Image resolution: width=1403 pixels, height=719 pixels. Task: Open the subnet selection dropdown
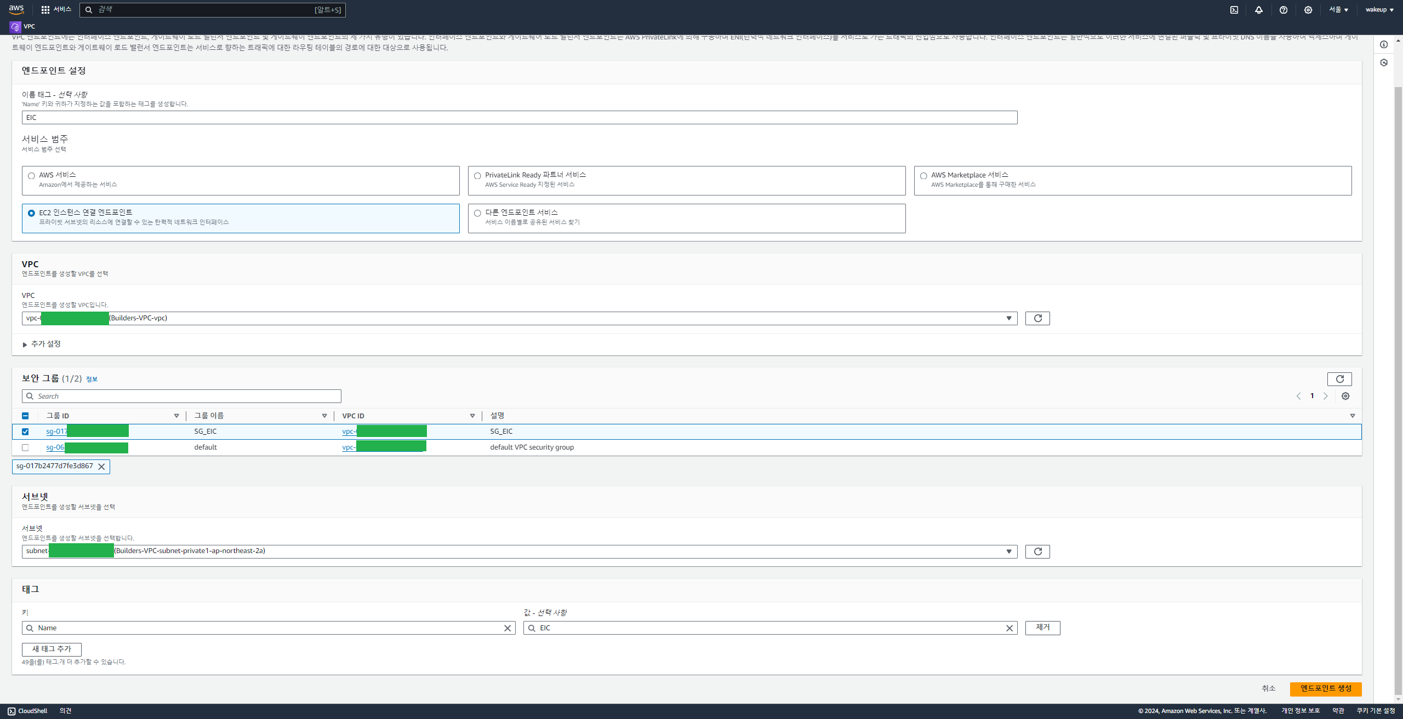pyautogui.click(x=519, y=551)
